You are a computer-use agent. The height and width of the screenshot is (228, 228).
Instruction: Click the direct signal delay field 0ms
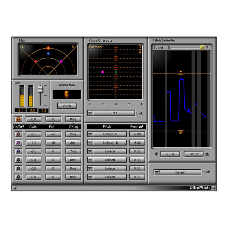pyautogui.click(x=73, y=119)
